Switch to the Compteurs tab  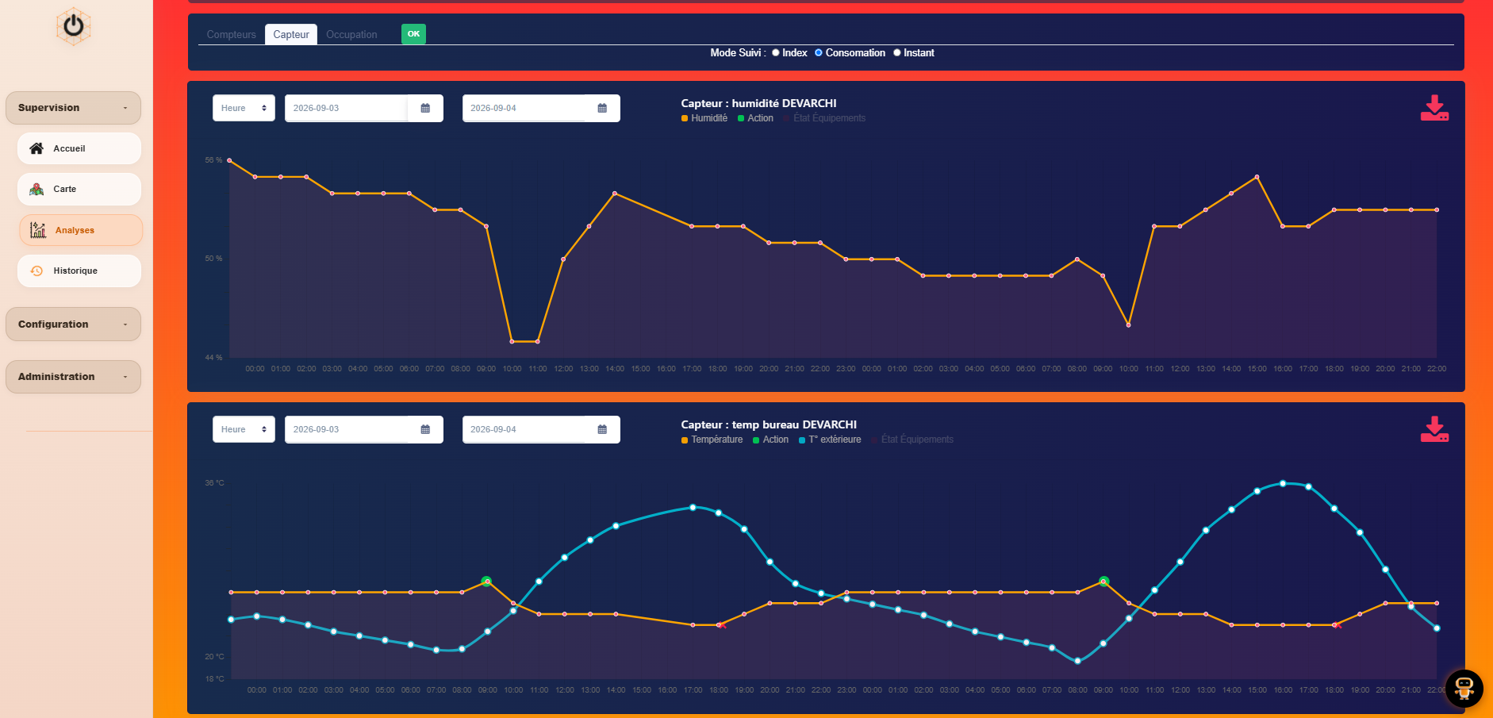point(232,34)
